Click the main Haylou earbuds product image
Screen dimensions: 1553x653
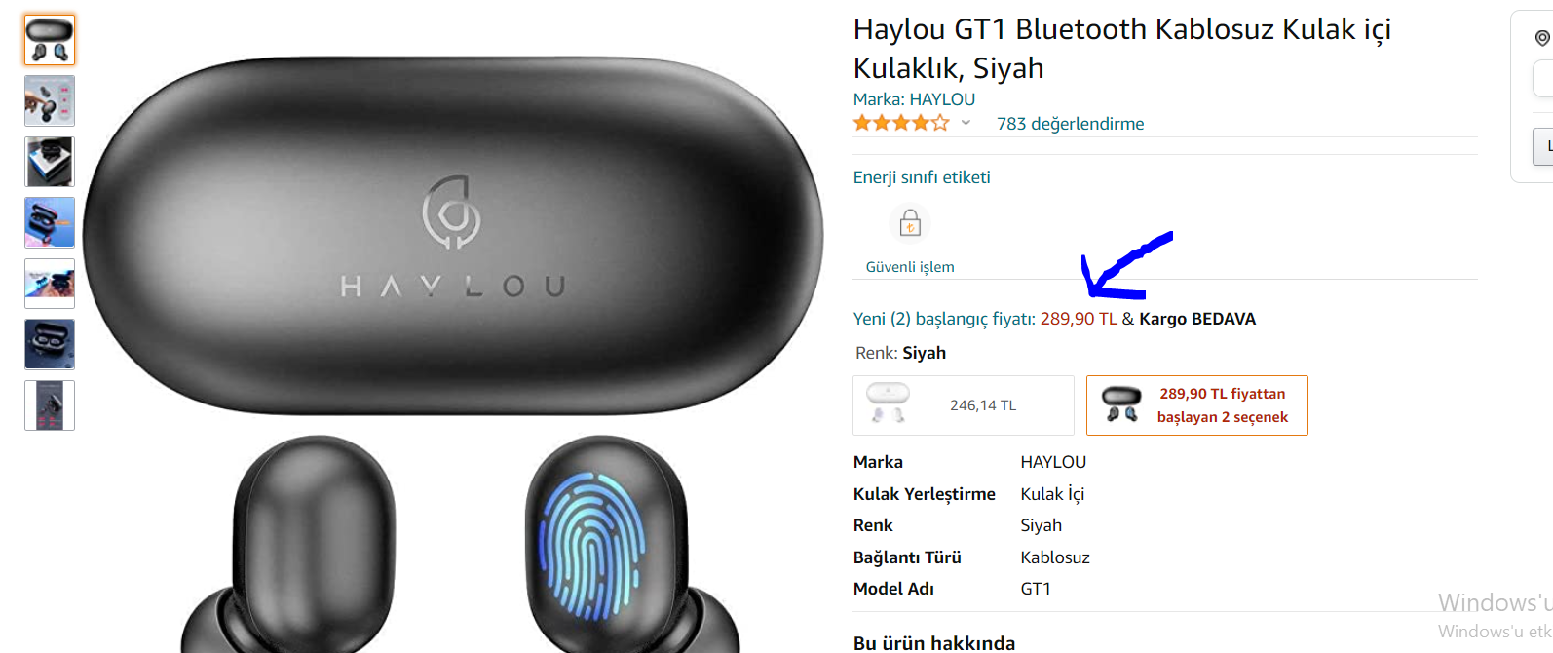pyautogui.click(x=453, y=331)
